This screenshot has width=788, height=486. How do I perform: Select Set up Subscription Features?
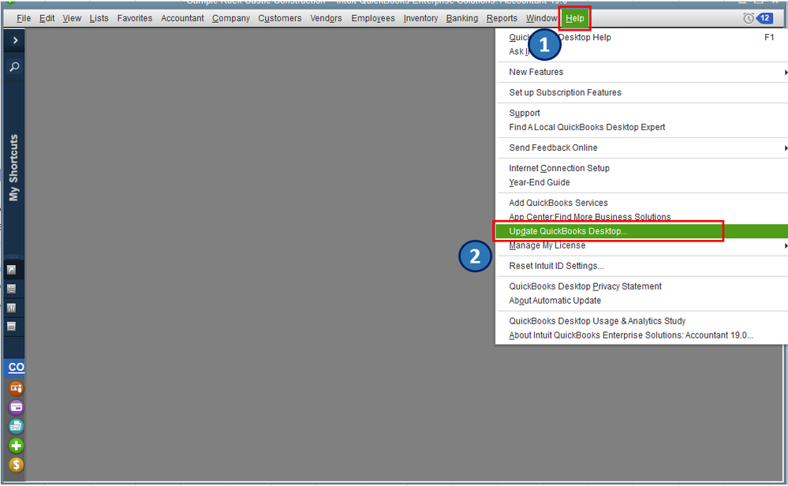click(x=642, y=92)
